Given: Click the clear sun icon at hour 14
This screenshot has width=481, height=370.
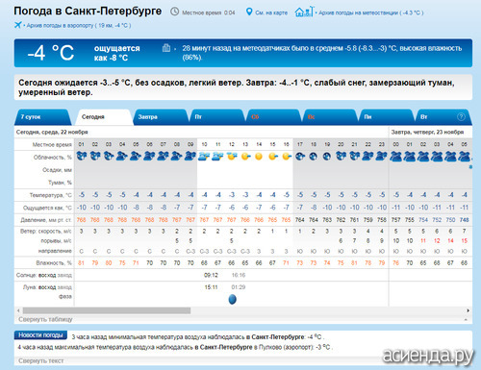Looking at the screenshot, I should pos(259,157).
